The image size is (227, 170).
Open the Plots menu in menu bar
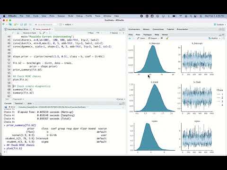[52, 16]
